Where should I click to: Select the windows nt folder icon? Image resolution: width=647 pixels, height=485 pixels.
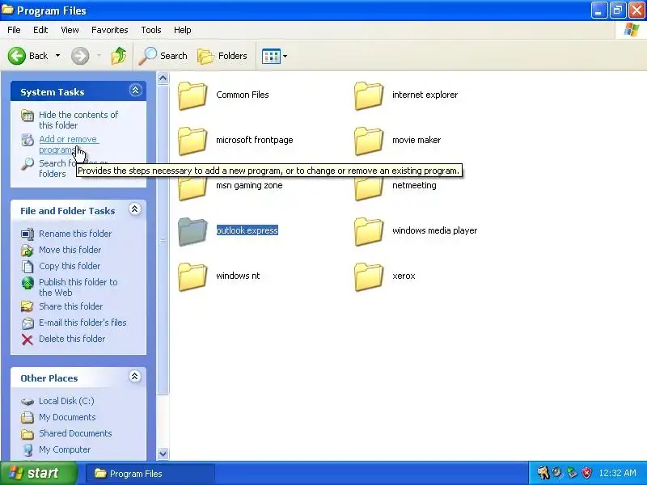tap(192, 276)
